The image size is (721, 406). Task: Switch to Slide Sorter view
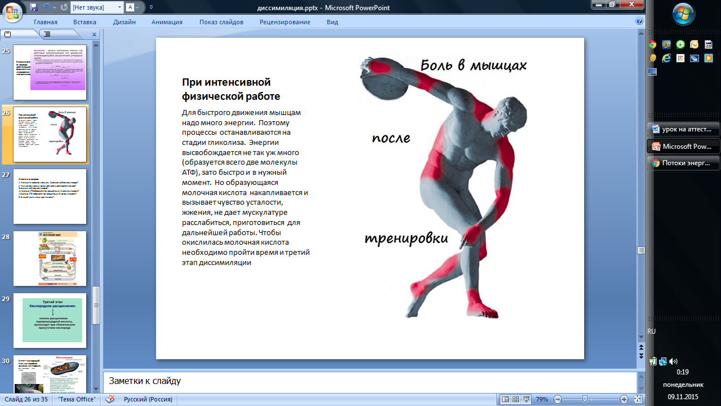[x=516, y=399]
